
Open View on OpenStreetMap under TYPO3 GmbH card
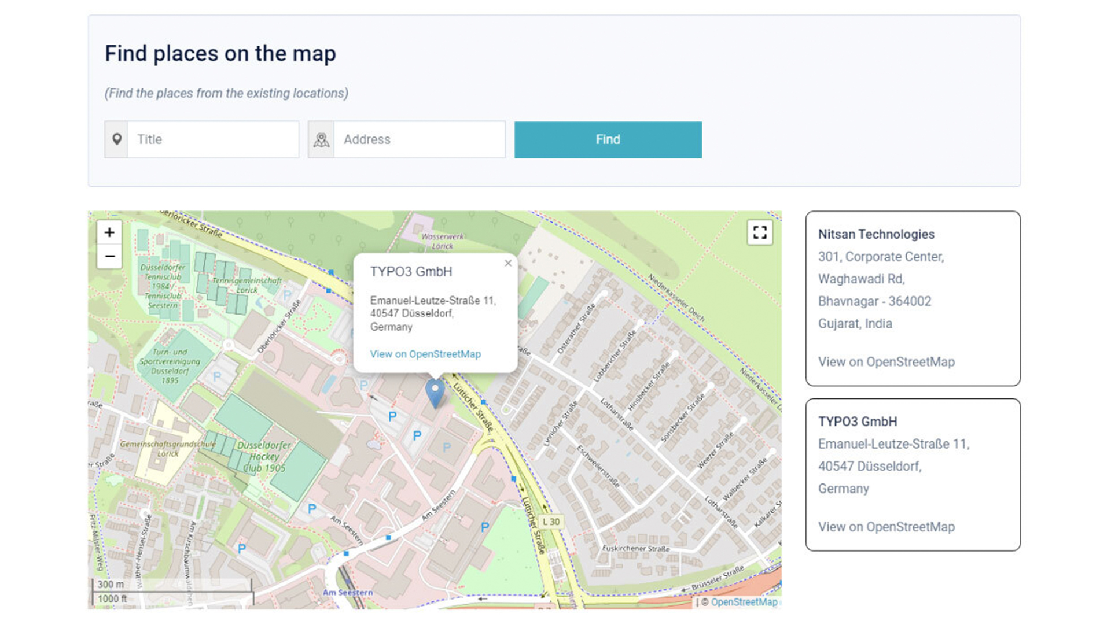click(x=886, y=527)
